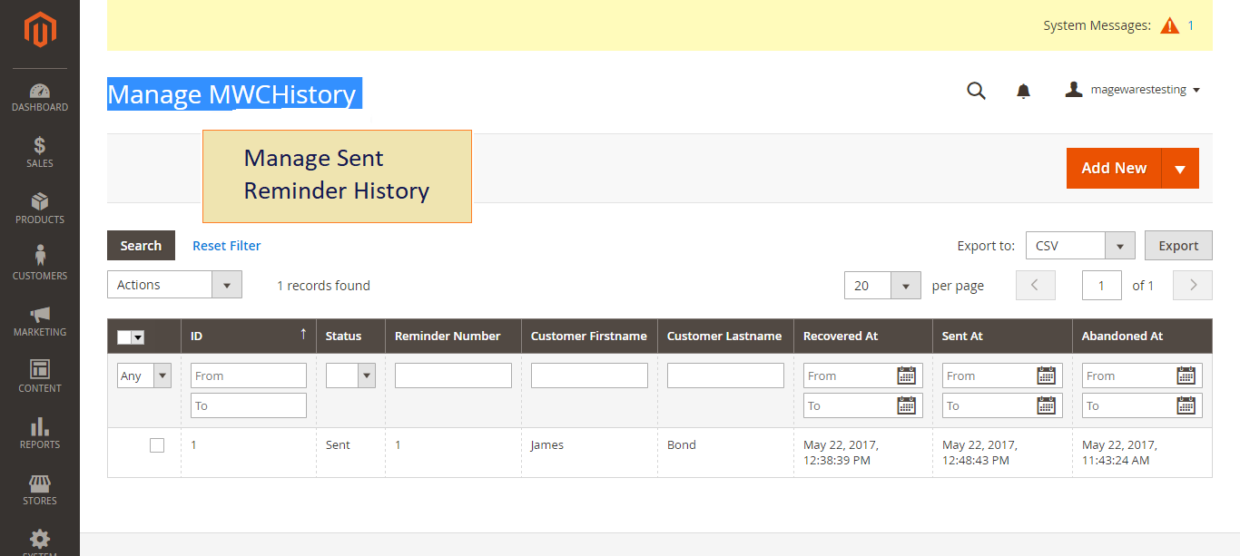
Task: Click the ID From filter field
Action: click(x=249, y=376)
